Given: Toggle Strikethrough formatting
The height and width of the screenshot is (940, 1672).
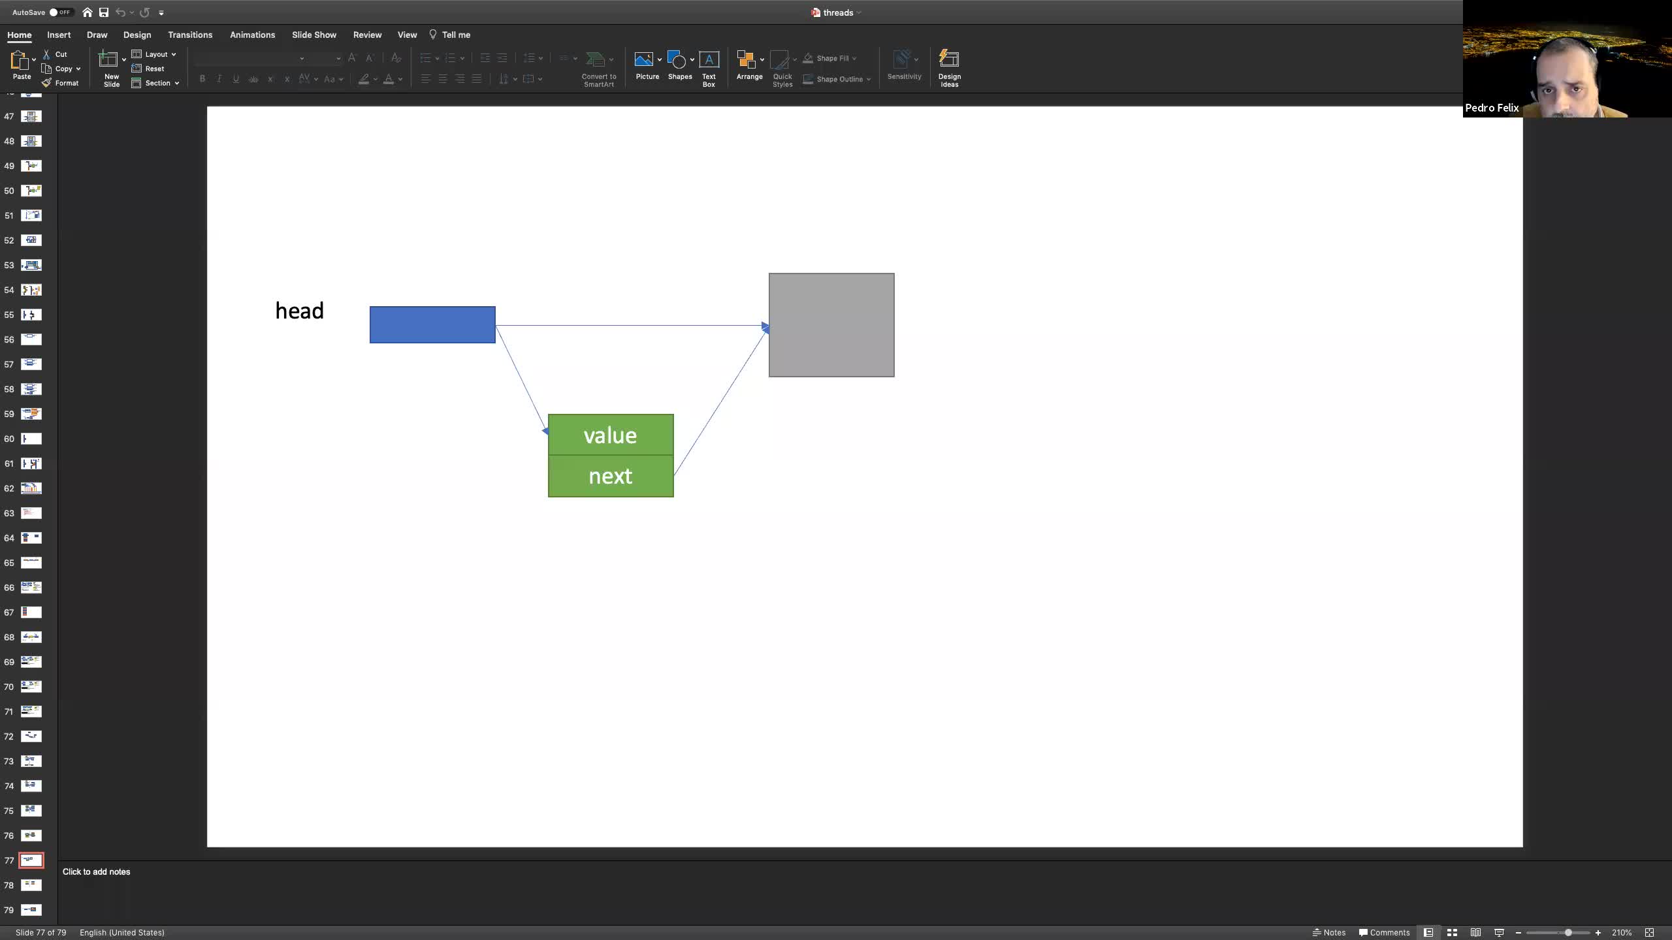Looking at the screenshot, I should [x=253, y=79].
